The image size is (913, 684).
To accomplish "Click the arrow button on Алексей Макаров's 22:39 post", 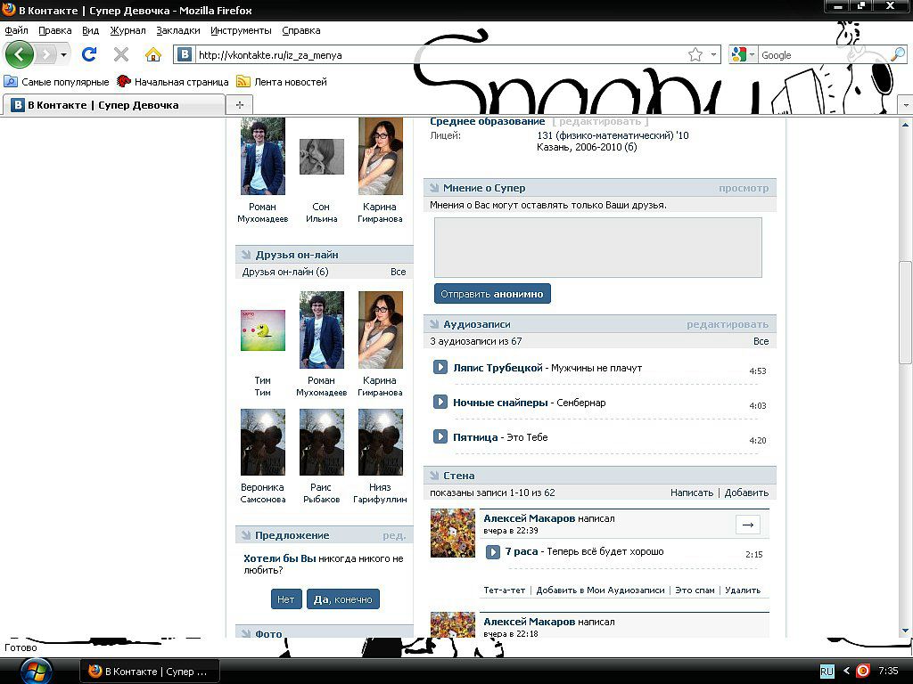I will (748, 525).
